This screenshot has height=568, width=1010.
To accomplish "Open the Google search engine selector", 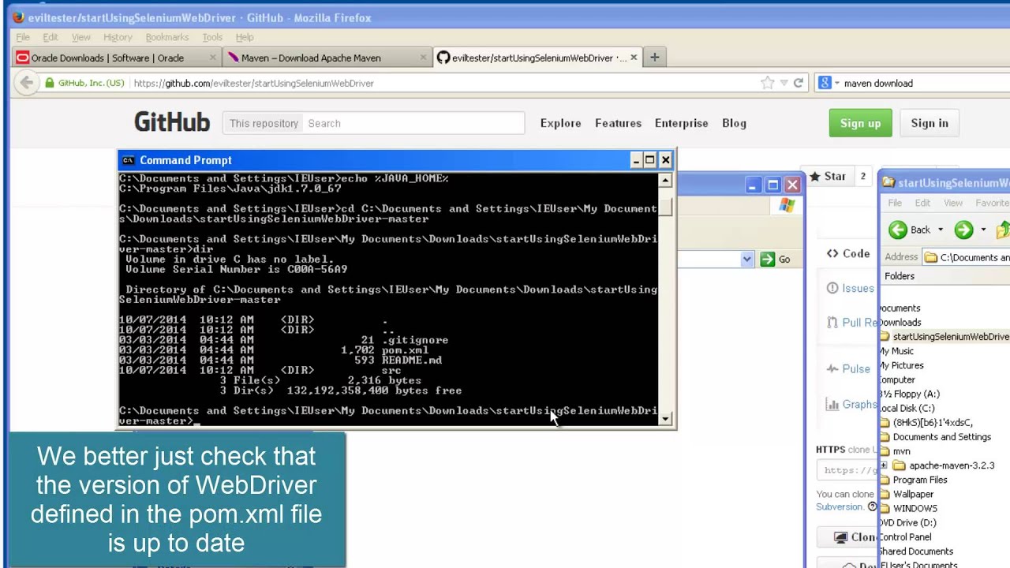I will (x=828, y=83).
